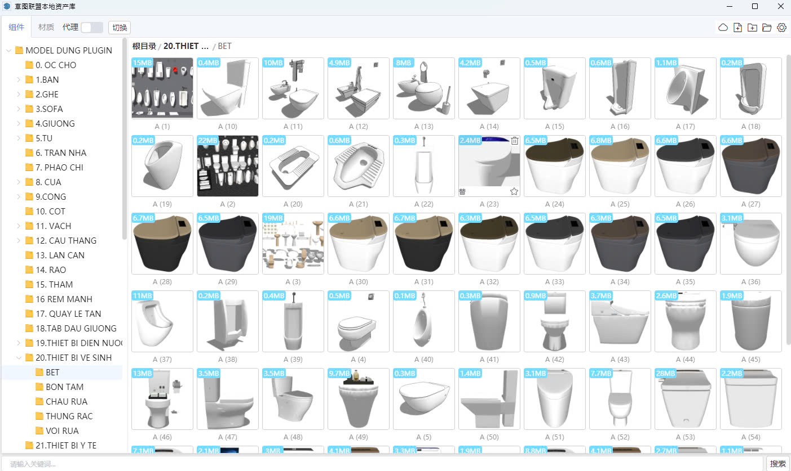Image resolution: width=791 pixels, height=471 pixels.
Task: Select the 组件 components tab
Action: (x=17, y=28)
